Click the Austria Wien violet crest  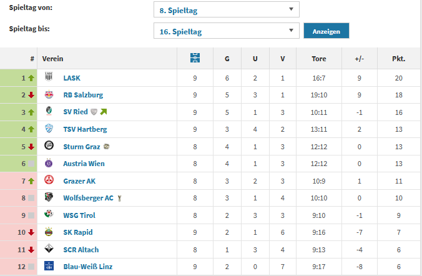(49, 164)
